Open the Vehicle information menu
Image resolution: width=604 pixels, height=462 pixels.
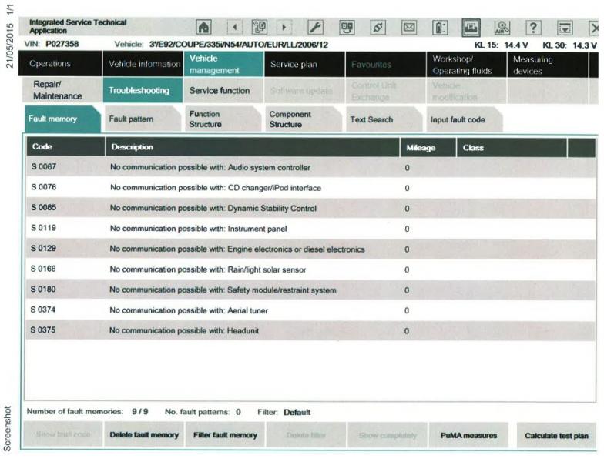point(144,64)
